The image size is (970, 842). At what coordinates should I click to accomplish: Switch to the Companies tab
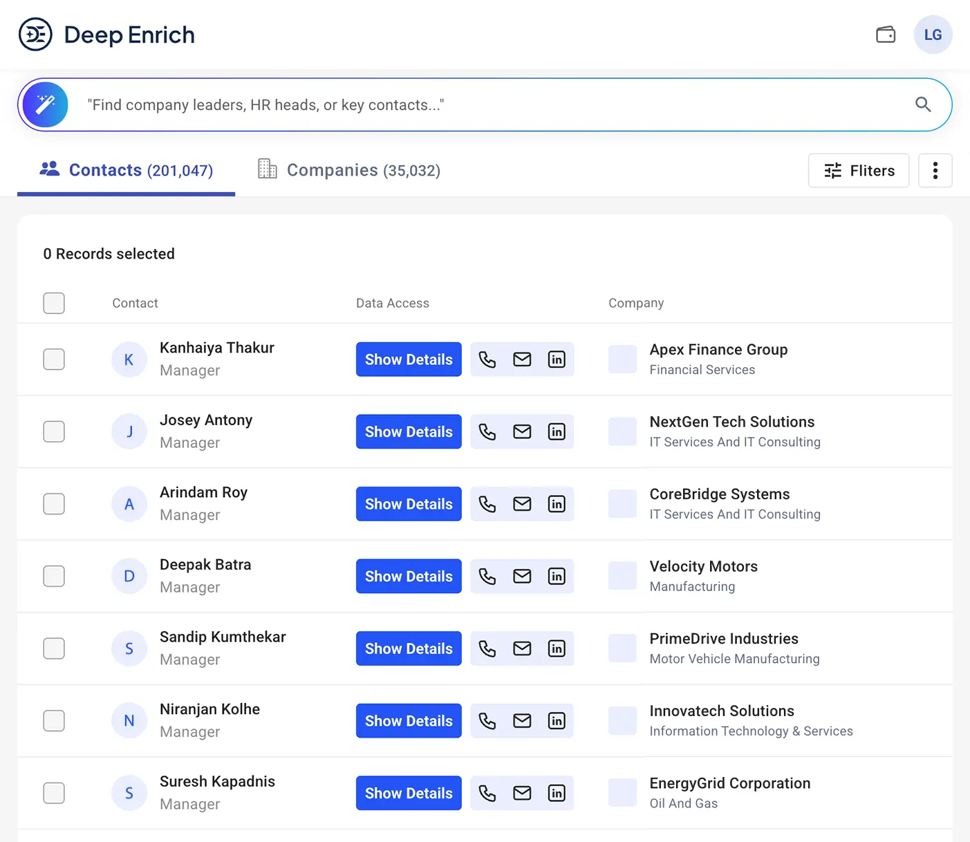(349, 170)
